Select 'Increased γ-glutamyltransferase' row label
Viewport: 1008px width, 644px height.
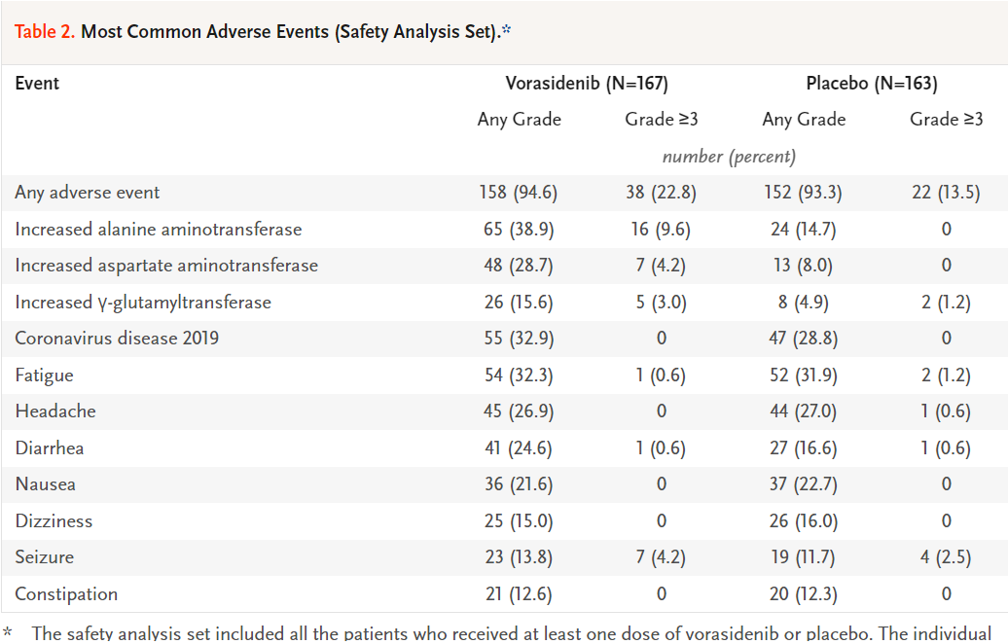pyautogui.click(x=143, y=303)
